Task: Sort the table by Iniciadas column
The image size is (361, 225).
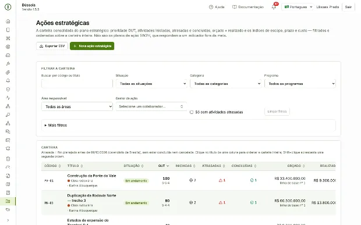Action: (185, 166)
